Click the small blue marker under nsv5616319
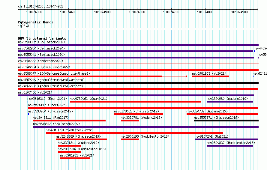 28,102
